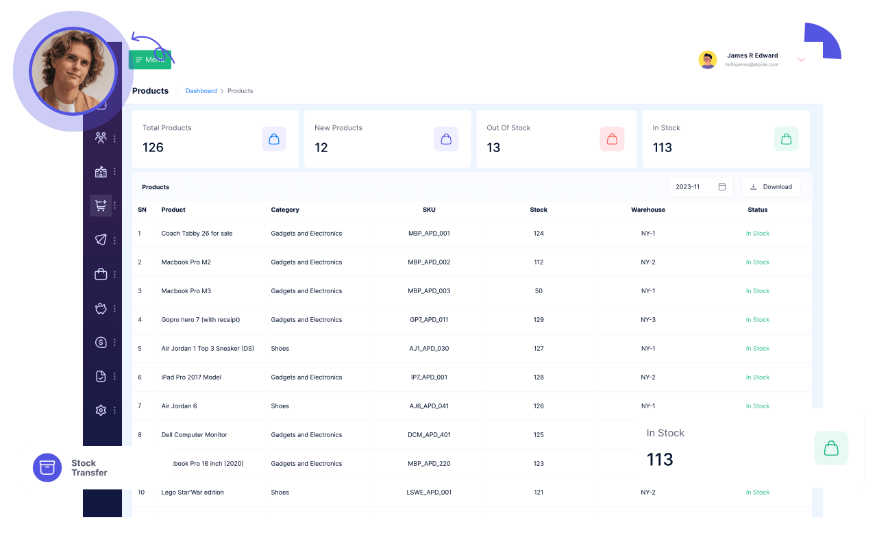Click the Category column header

(x=285, y=210)
